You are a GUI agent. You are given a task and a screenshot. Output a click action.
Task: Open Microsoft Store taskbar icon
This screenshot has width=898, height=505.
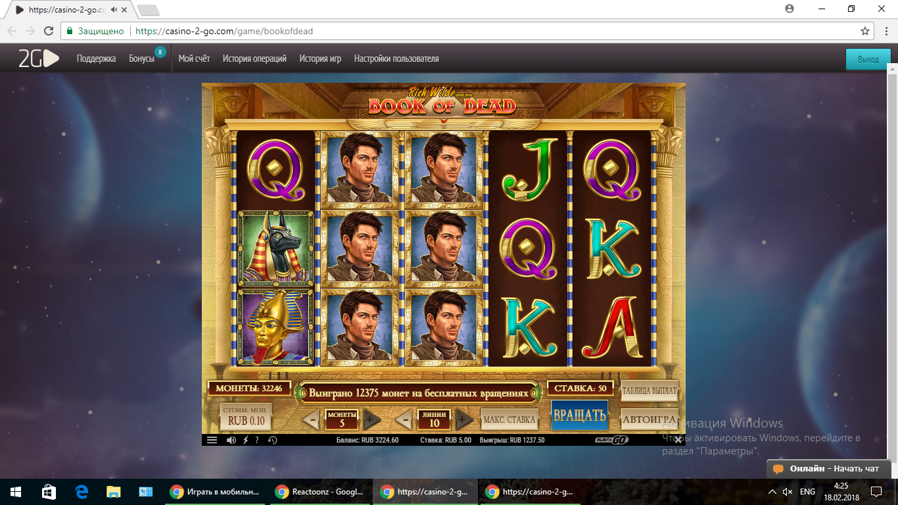click(x=49, y=492)
